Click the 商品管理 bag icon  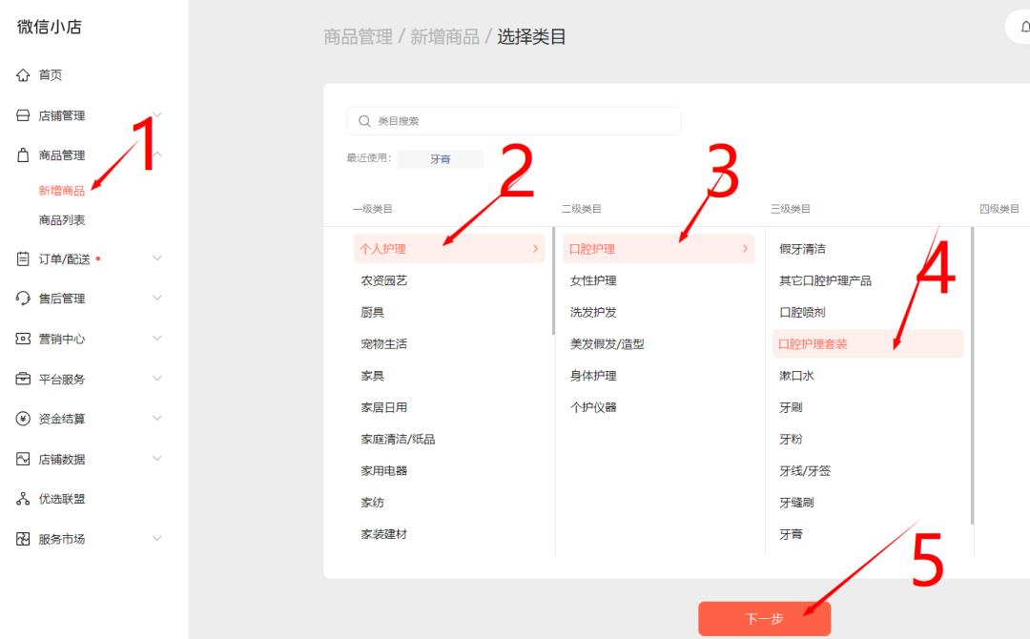23,155
